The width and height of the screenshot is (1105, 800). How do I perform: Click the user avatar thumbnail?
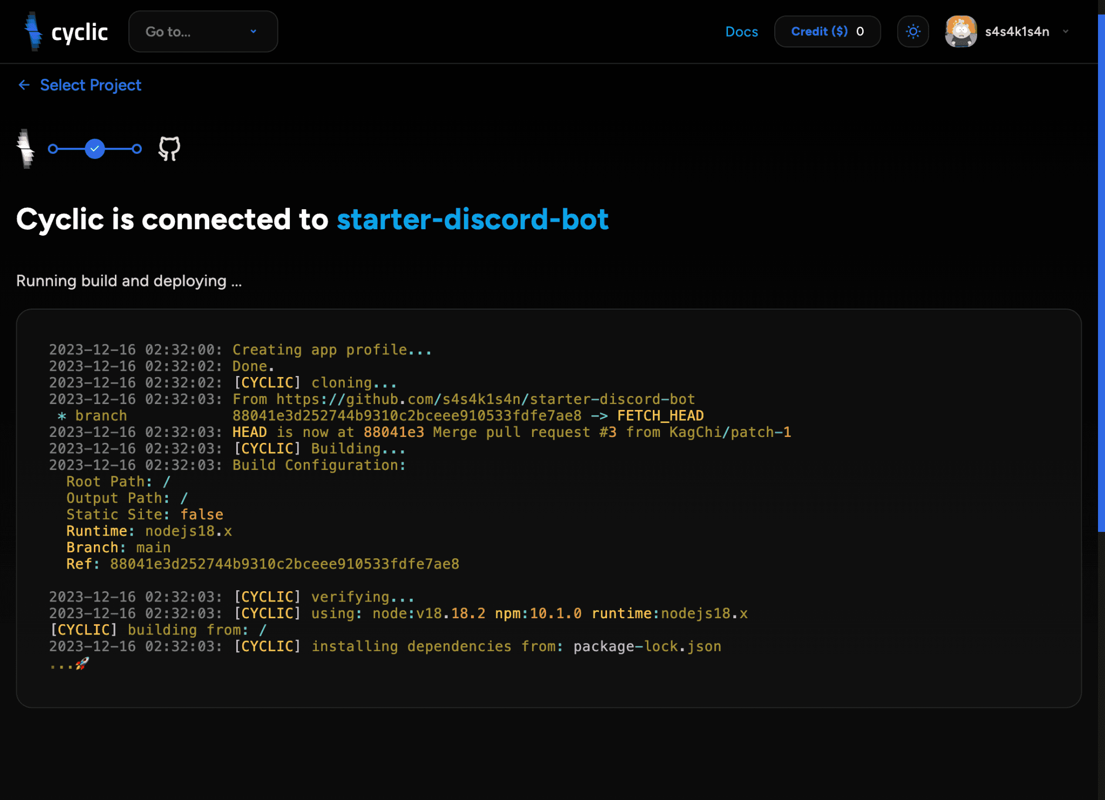point(961,31)
